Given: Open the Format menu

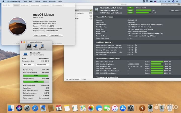Looking at the screenshot, I should (37, 2).
